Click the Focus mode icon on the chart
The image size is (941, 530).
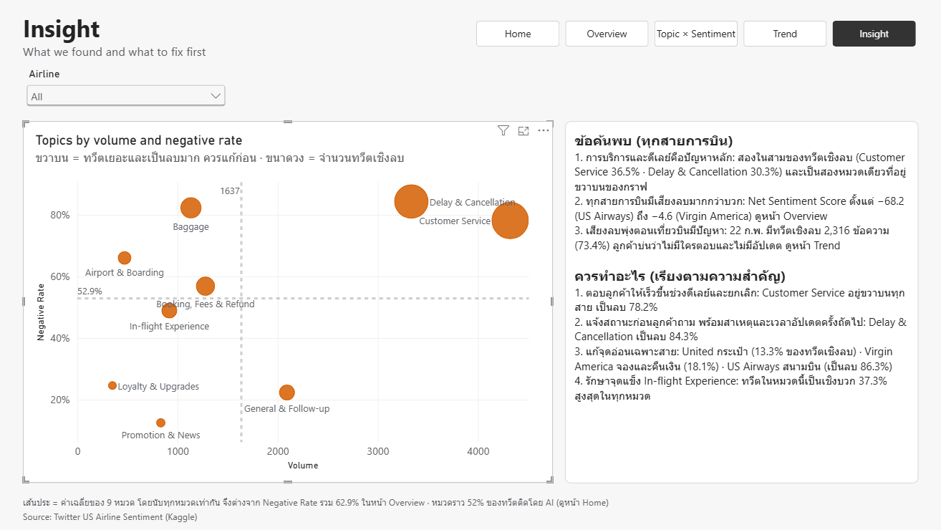(523, 130)
